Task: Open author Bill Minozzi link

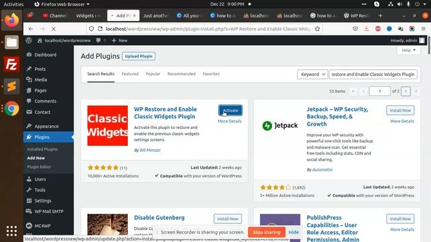Action: pyautogui.click(x=150, y=150)
